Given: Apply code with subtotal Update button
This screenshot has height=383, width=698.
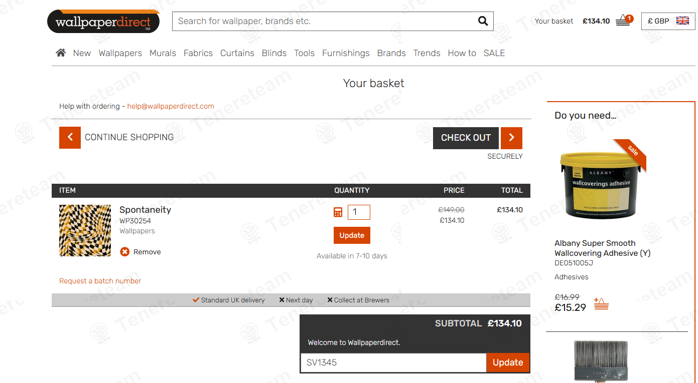Looking at the screenshot, I should coord(507,362).
